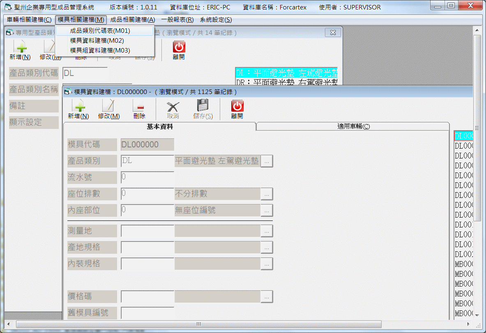Select the DR 平面避光墊 row in the category list

click(286, 82)
